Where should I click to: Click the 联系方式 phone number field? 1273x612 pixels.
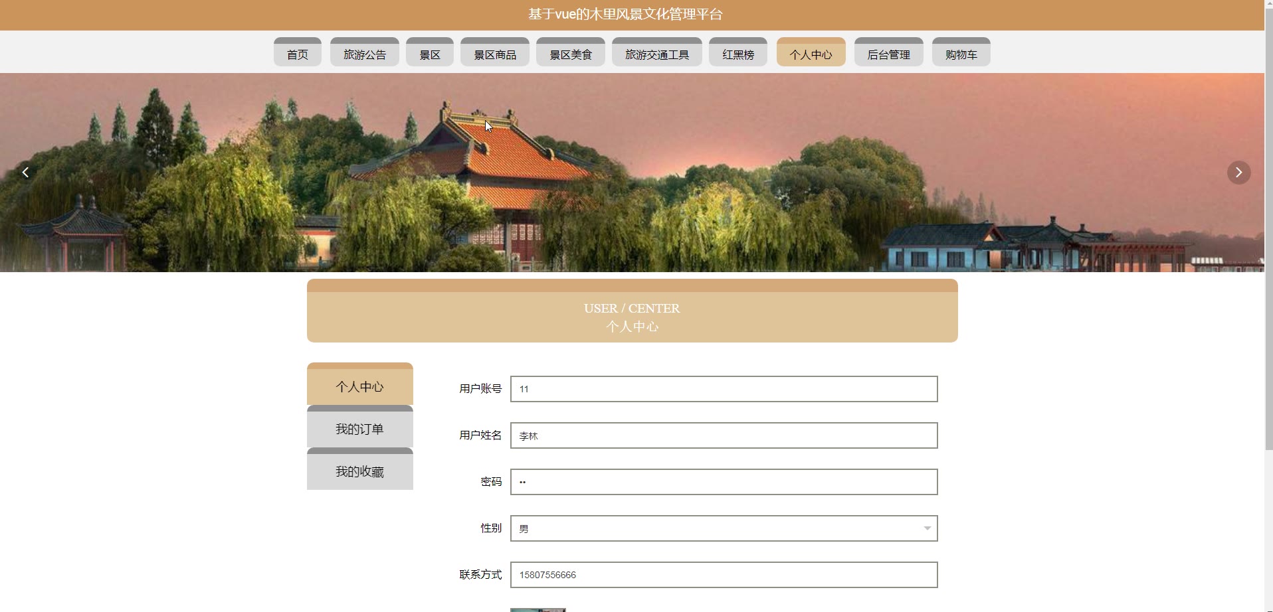coord(724,575)
